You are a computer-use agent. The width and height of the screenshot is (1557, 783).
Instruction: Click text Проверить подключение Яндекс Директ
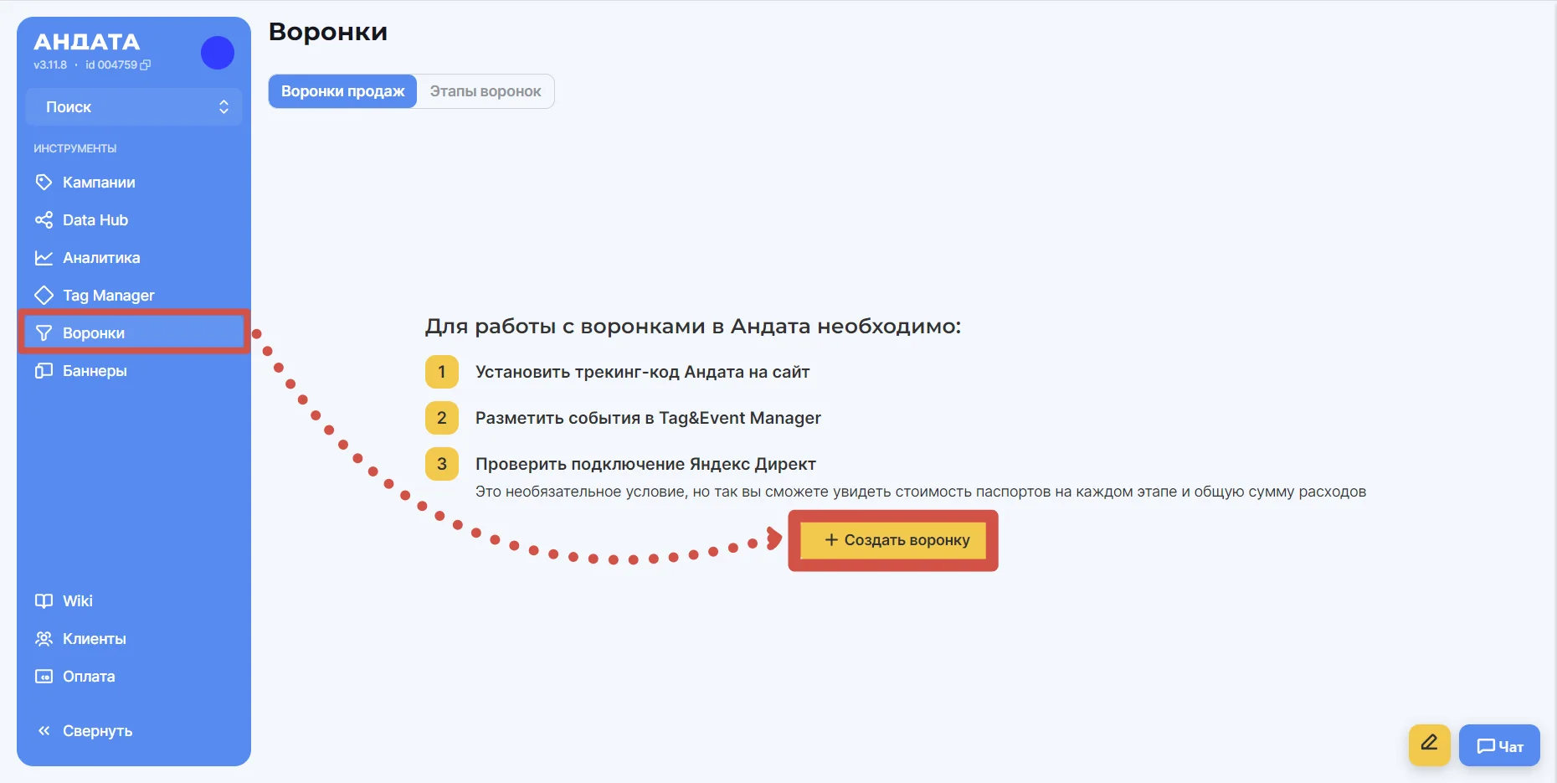(645, 464)
